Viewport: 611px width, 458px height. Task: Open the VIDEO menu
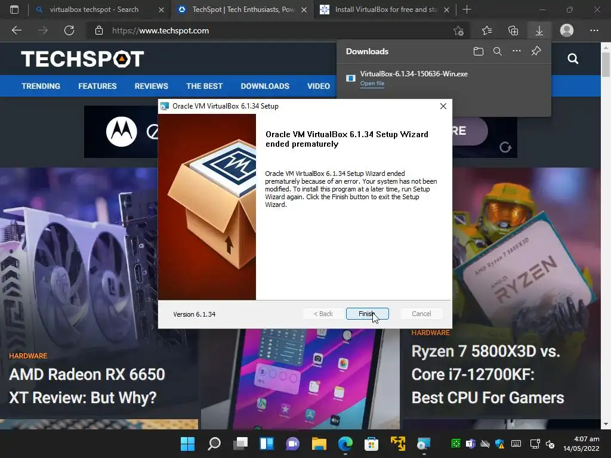[x=319, y=86]
